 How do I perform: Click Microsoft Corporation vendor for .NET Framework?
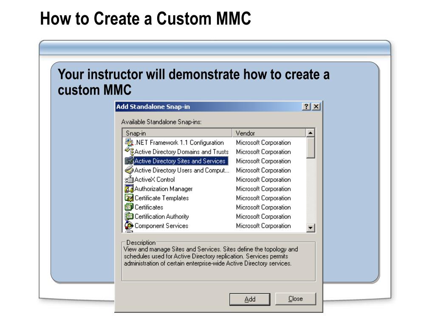click(x=263, y=143)
